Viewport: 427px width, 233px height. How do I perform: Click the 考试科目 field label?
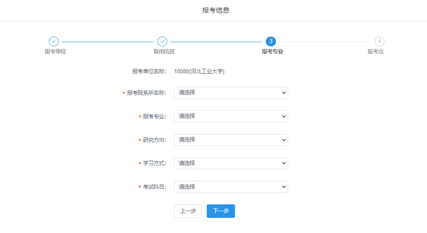[x=154, y=187]
